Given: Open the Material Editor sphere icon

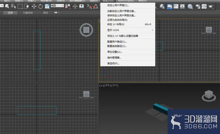Looking at the screenshot, I should (190, 6).
